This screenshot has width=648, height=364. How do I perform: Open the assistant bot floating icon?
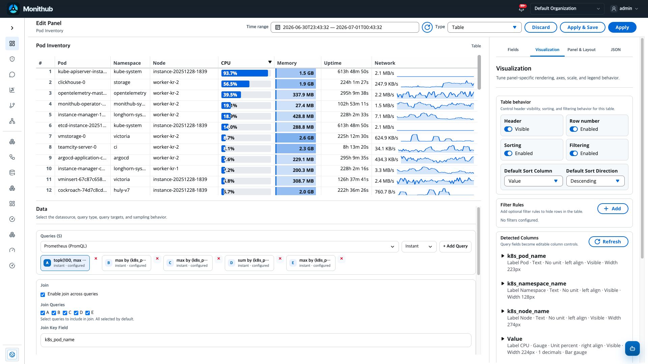click(632, 348)
